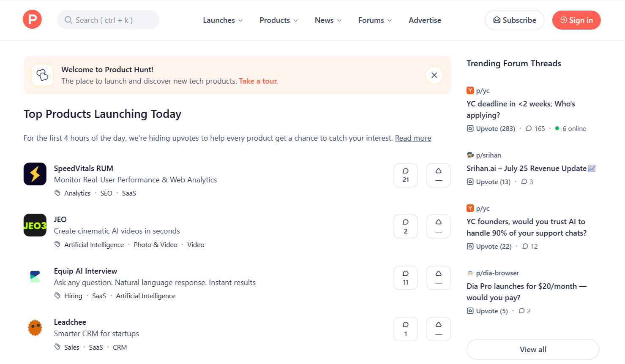Image resolution: width=625 pixels, height=364 pixels.
Task: Open the Srihan.ai July 25 Revenue Update thread
Action: 531,168
